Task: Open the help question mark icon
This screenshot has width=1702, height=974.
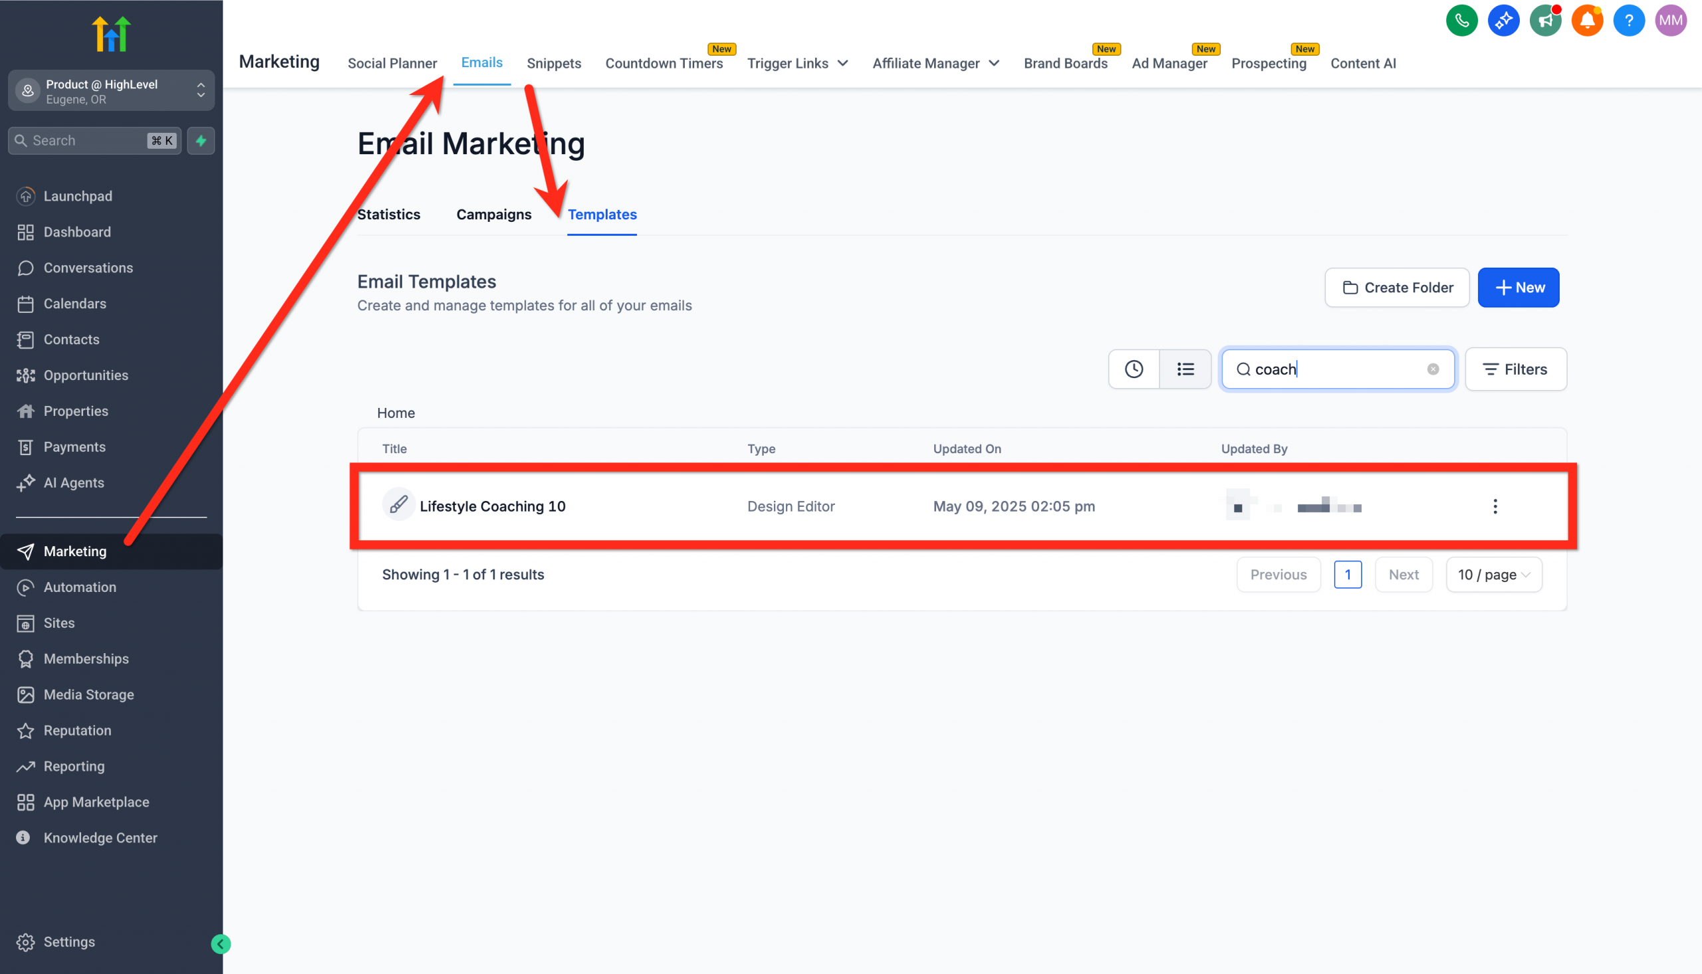Action: click(1629, 21)
